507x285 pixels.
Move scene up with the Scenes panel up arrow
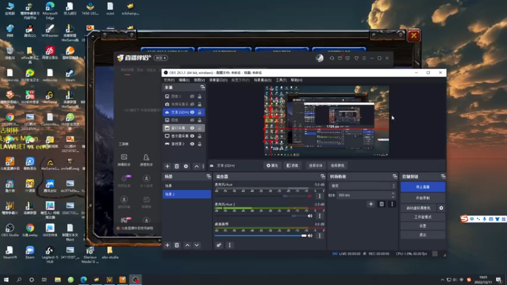click(x=188, y=245)
